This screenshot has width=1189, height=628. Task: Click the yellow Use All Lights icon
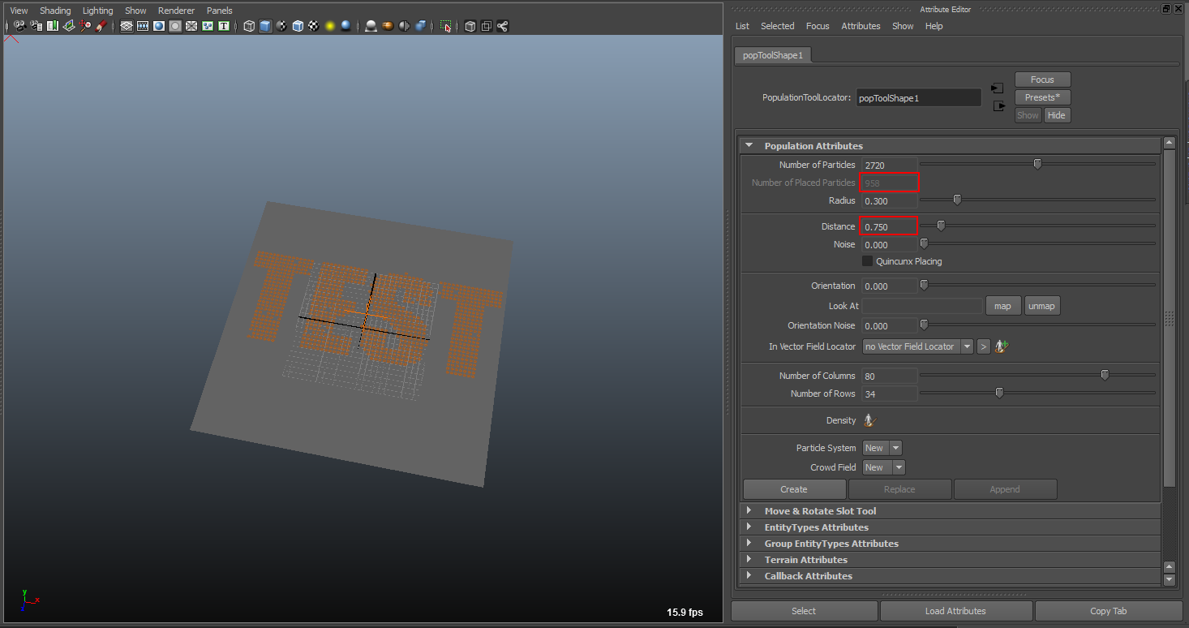[x=330, y=26]
